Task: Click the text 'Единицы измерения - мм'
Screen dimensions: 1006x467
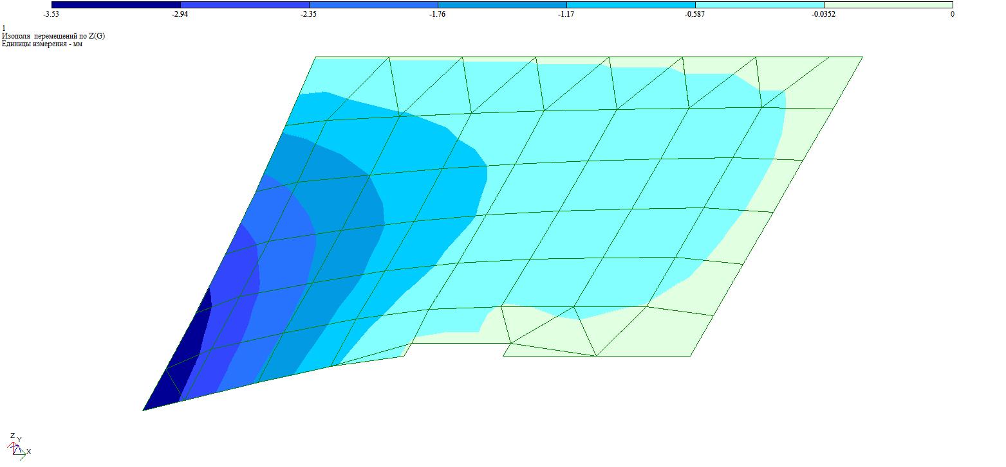Action: pyautogui.click(x=42, y=44)
